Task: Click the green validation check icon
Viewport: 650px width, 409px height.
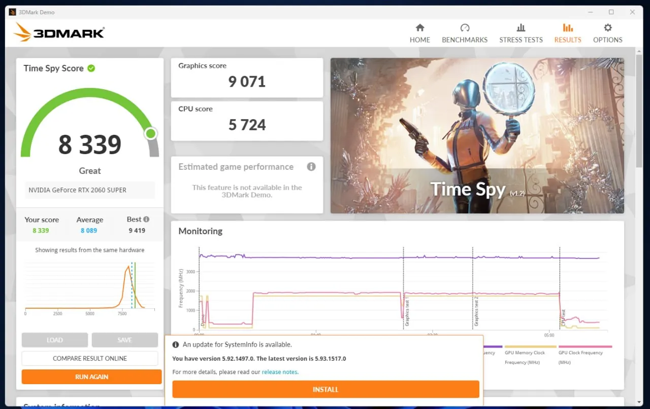Action: point(91,68)
